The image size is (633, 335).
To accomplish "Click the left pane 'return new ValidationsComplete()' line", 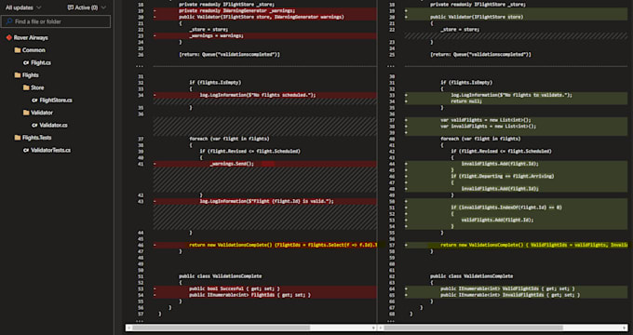I will click(x=264, y=245).
